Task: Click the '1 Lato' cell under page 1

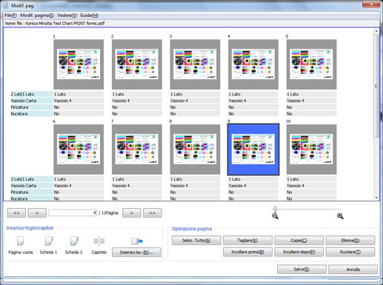Action: pos(79,94)
